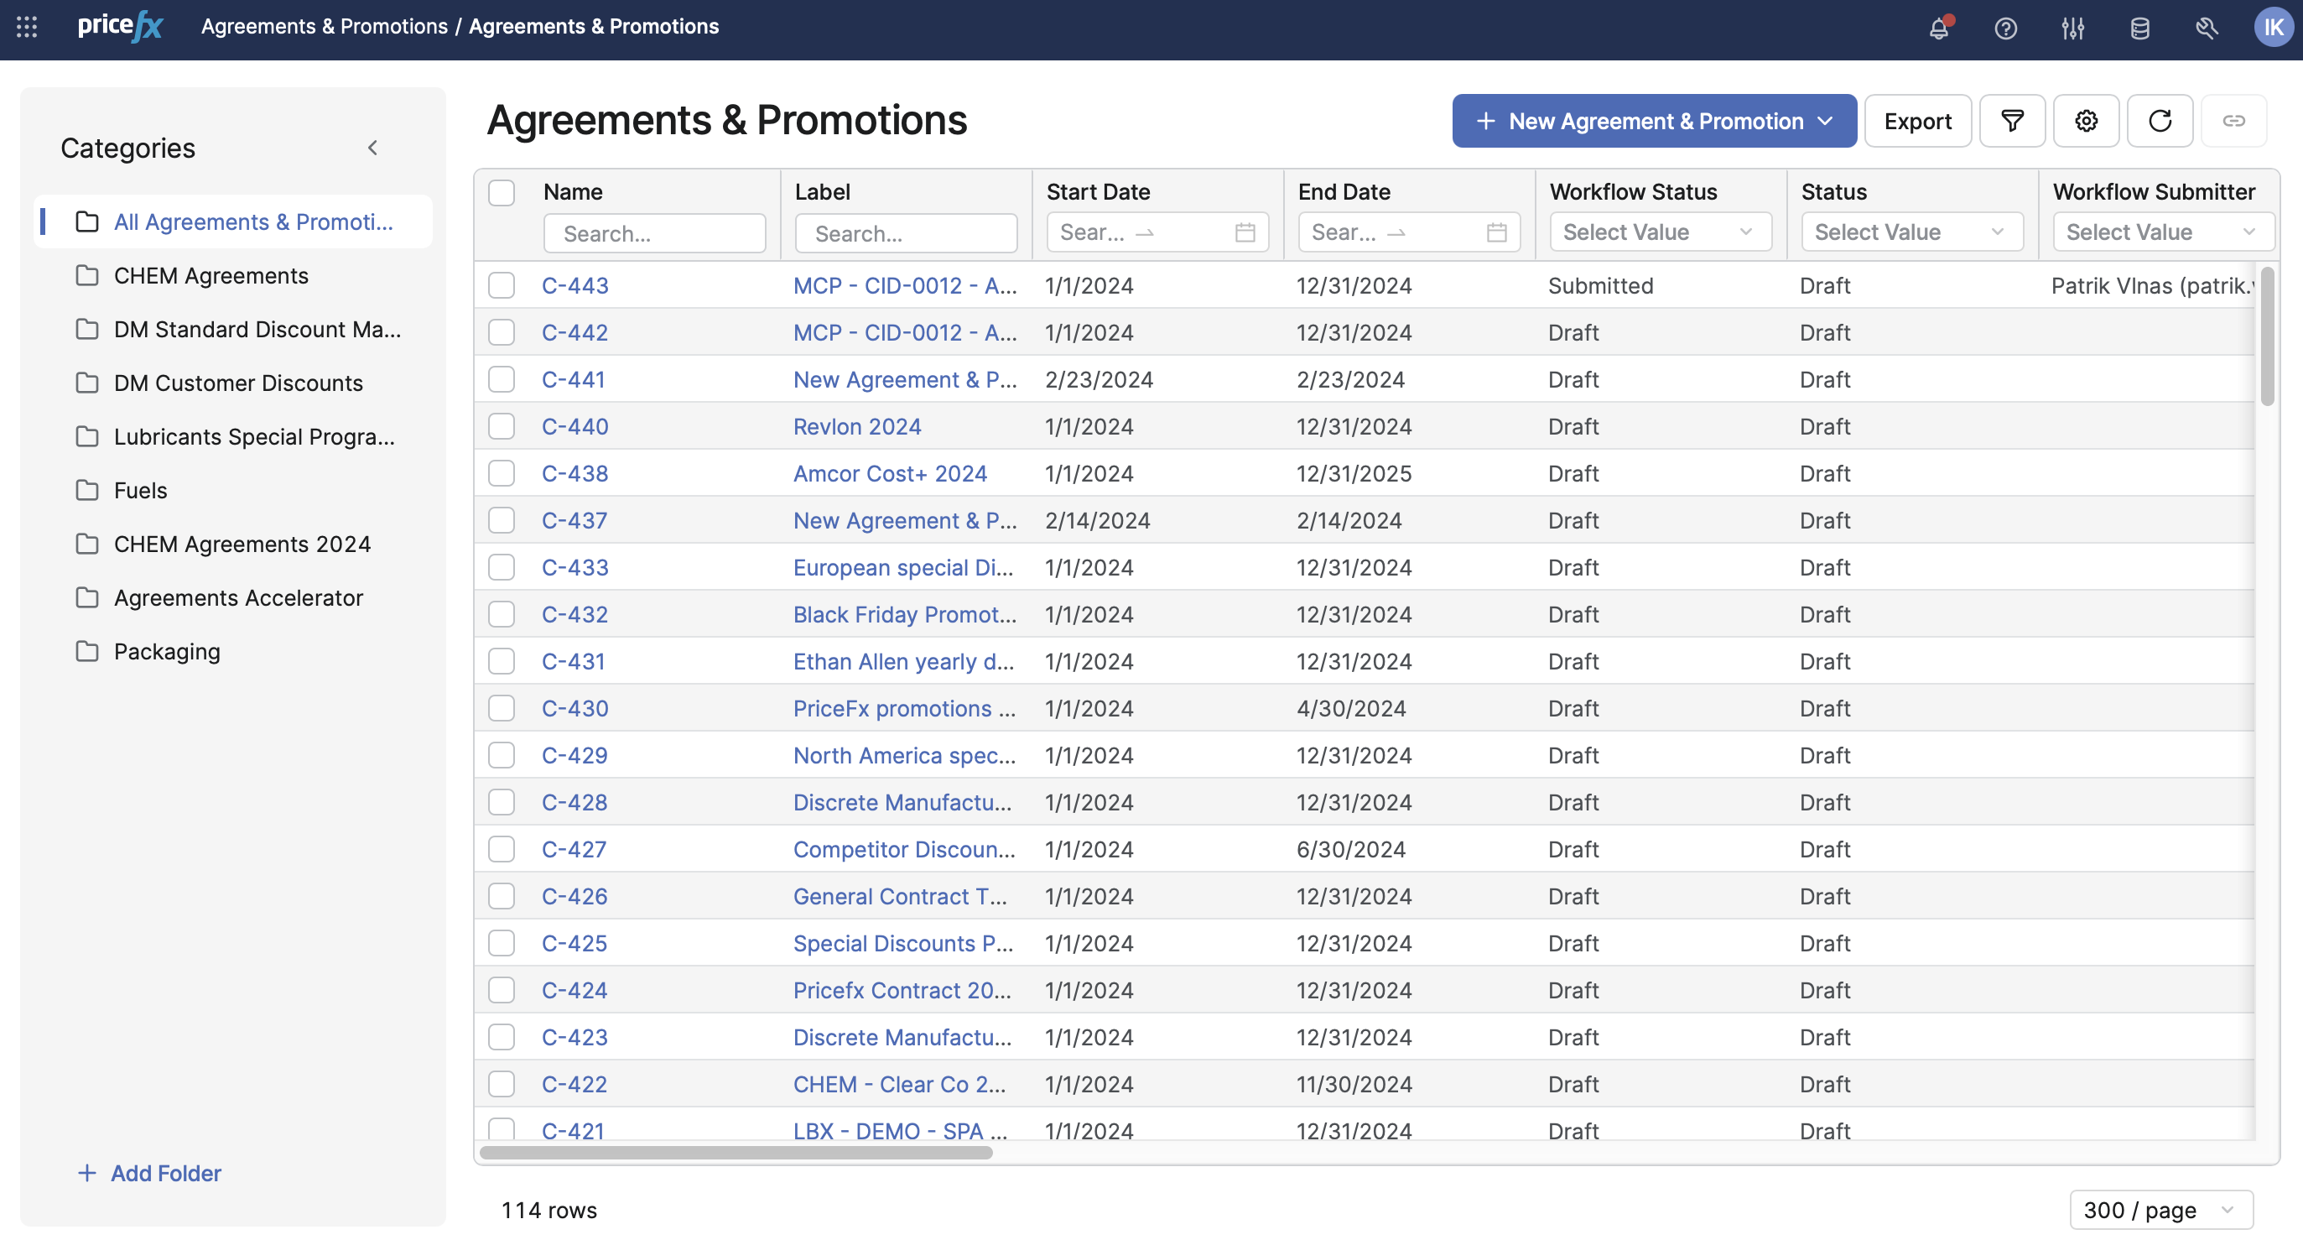
Task: Select checkbox for row C-443
Action: [x=502, y=285]
